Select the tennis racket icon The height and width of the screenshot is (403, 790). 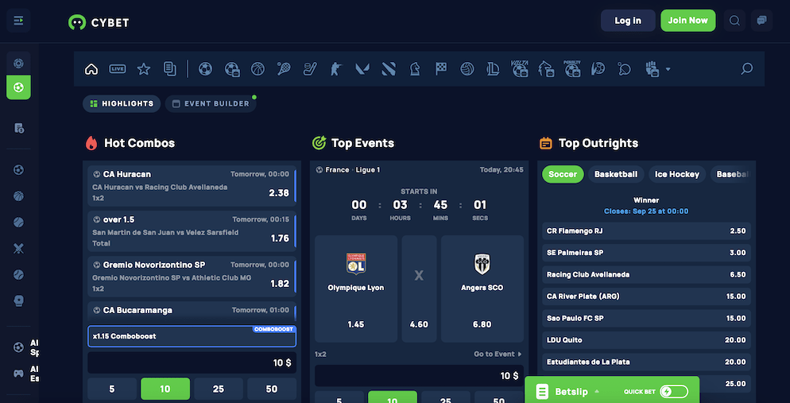[x=284, y=69]
